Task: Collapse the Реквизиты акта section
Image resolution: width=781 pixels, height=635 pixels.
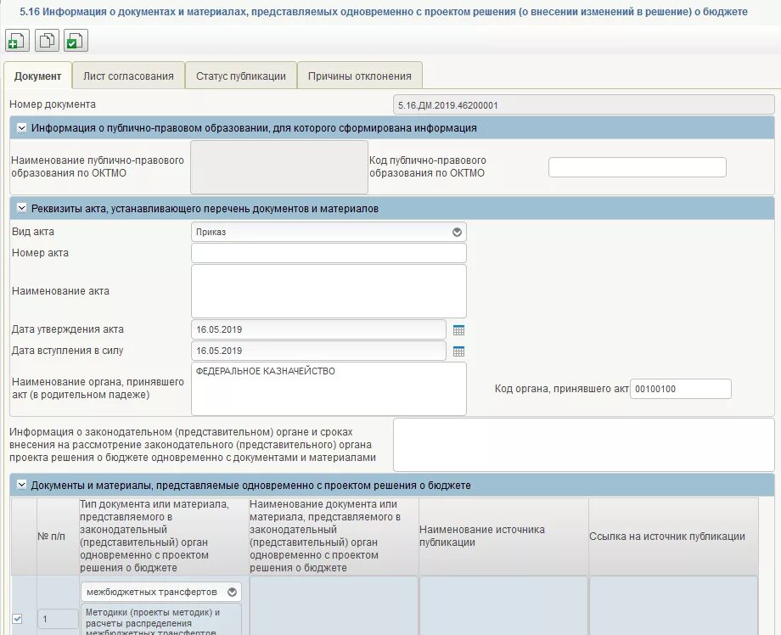Action: pyautogui.click(x=21, y=208)
